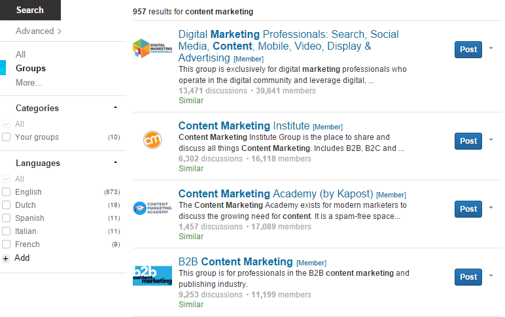Click the Content Marketing Academy logo
This screenshot has width=505, height=317.
(152, 208)
